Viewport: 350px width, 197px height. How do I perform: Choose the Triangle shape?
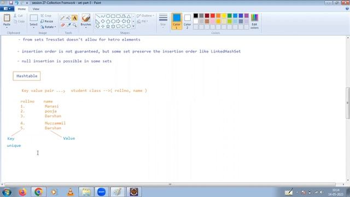pyautogui.click(x=129, y=16)
